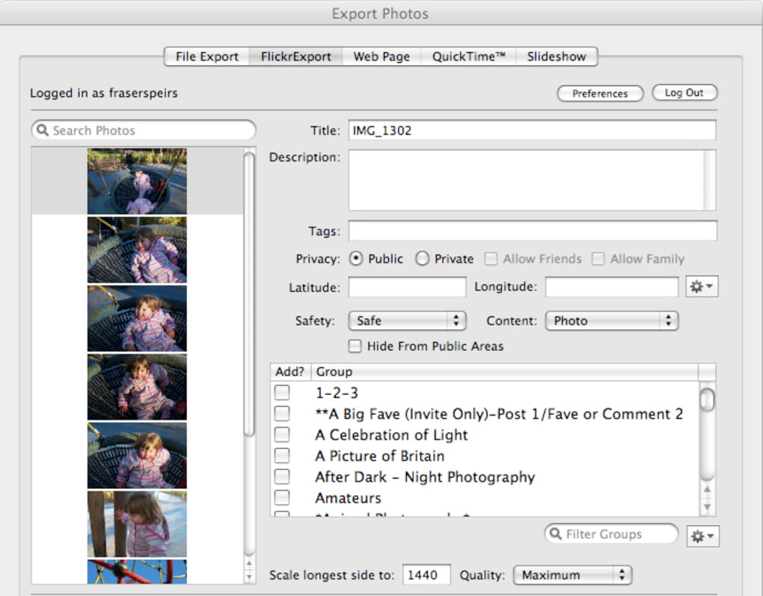Click the photo list scroll down arrow
763x596 pixels.
coord(249,577)
